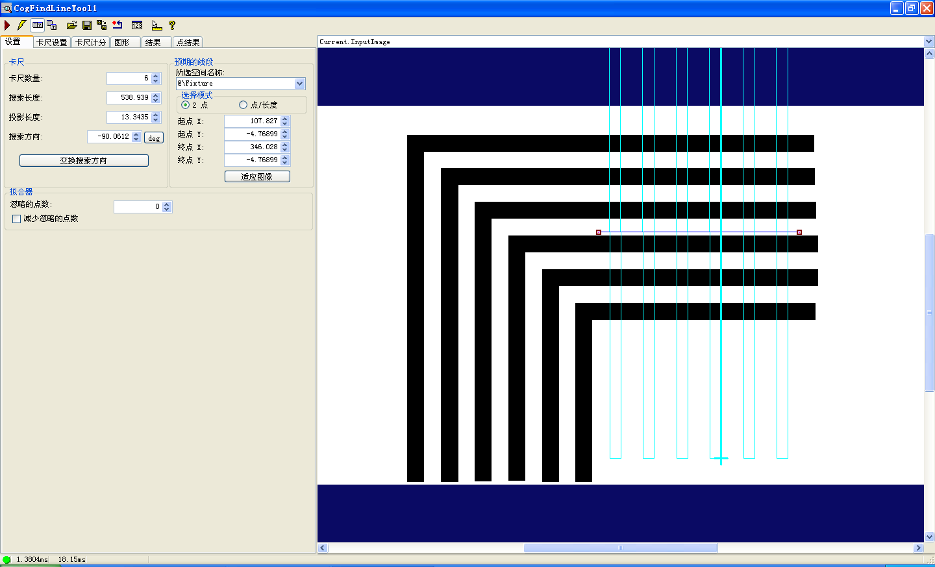Click the 搜索长度 value field 538.939
Image resolution: width=935 pixels, height=567 pixels.
[x=129, y=98]
